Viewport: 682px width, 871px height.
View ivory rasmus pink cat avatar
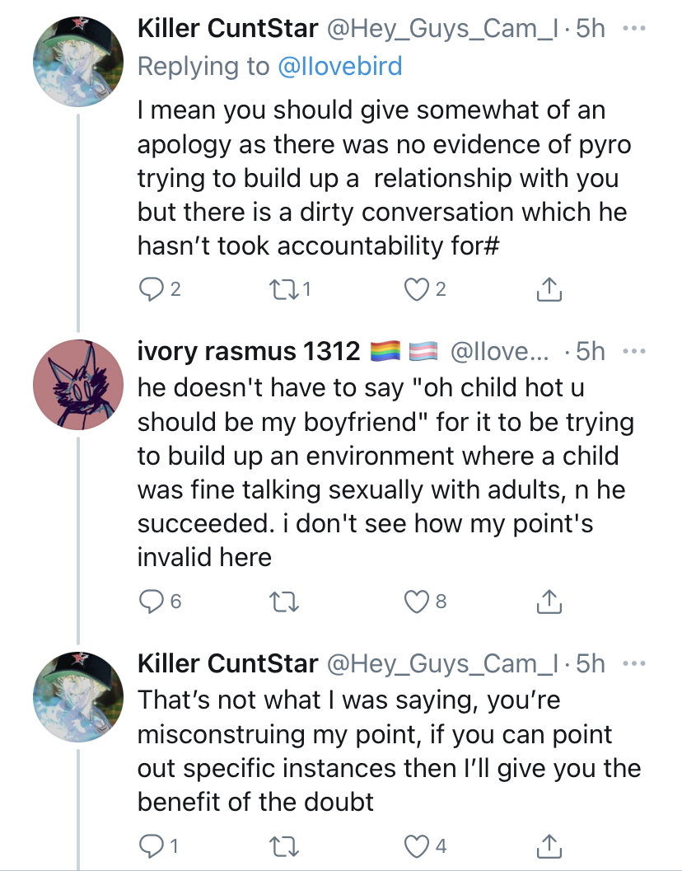click(78, 384)
